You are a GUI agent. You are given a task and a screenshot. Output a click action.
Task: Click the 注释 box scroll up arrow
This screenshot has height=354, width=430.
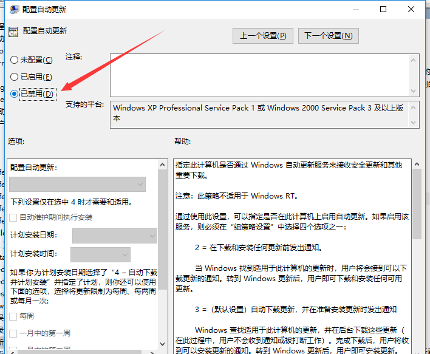pyautogui.click(x=413, y=60)
